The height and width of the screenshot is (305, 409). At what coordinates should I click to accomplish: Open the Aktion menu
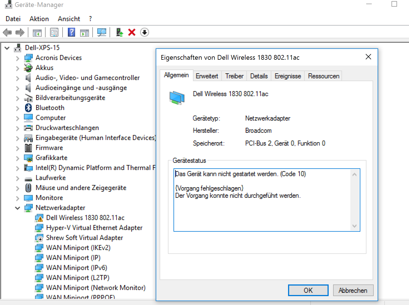(39, 19)
